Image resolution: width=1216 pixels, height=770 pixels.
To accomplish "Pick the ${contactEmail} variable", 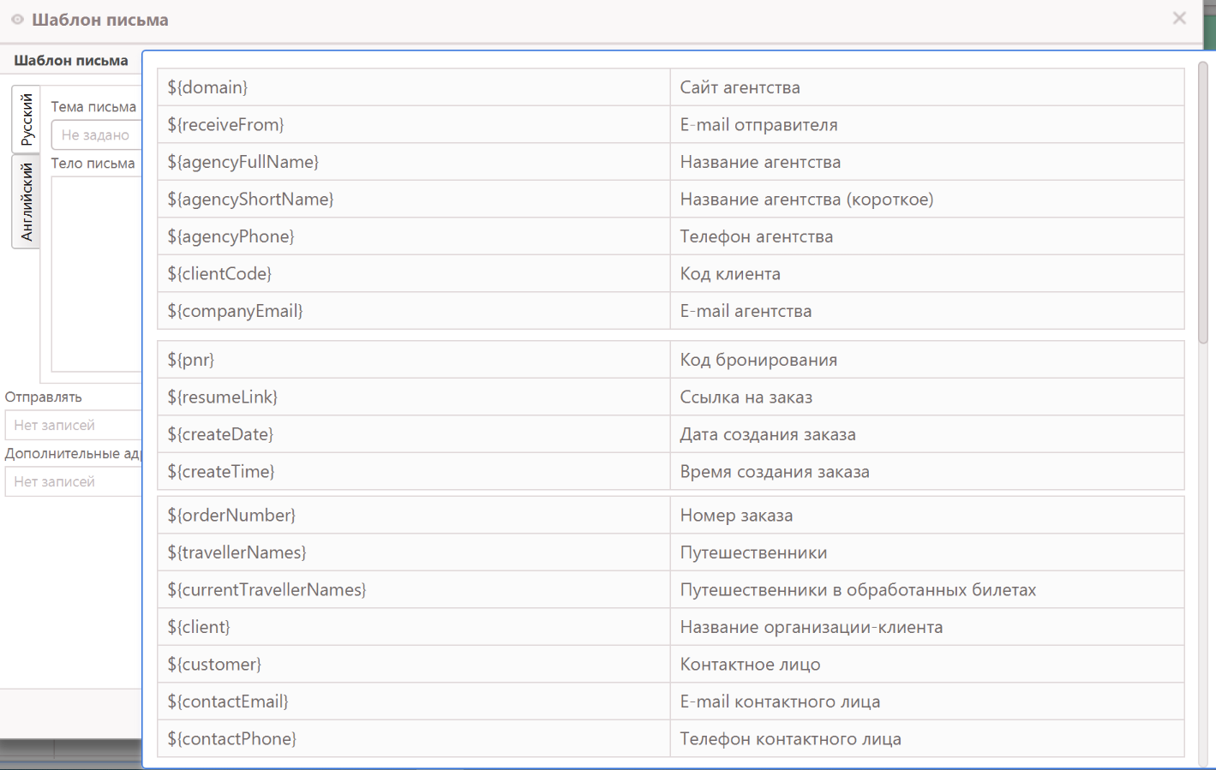I will 228,701.
